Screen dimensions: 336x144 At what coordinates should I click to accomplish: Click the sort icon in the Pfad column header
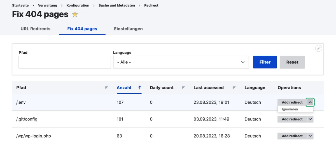pyautogui.click(x=106, y=88)
